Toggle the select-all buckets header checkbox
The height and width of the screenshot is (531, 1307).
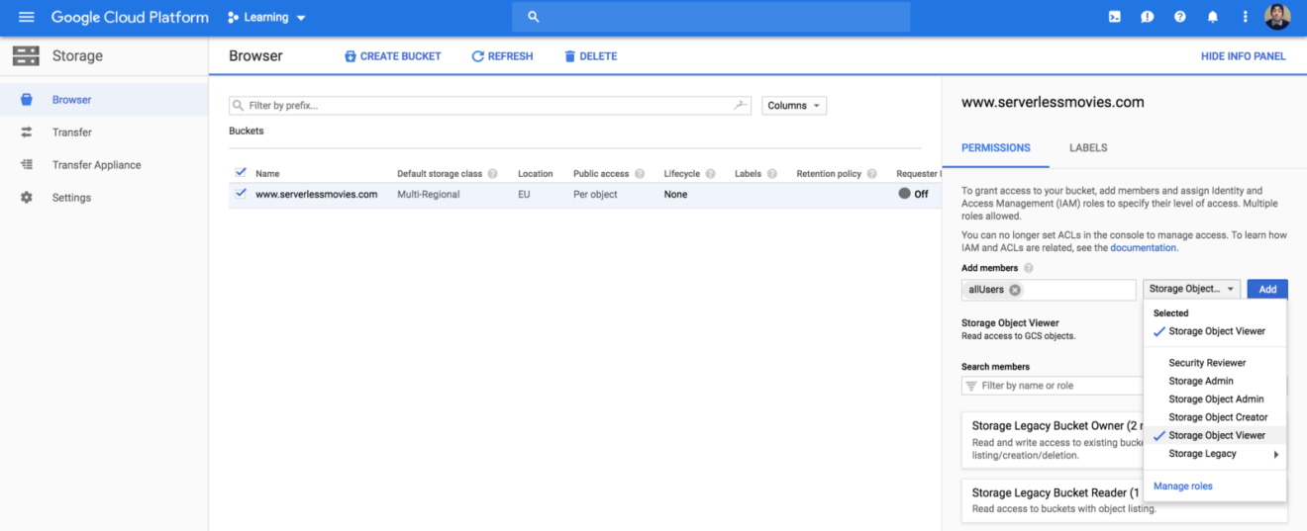[241, 173]
